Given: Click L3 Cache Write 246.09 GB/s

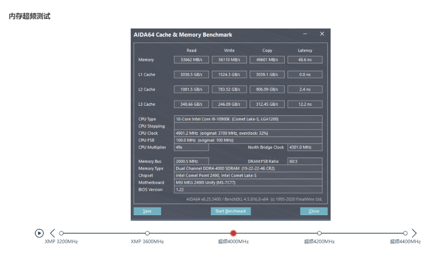Looking at the screenshot, I should (x=229, y=104).
